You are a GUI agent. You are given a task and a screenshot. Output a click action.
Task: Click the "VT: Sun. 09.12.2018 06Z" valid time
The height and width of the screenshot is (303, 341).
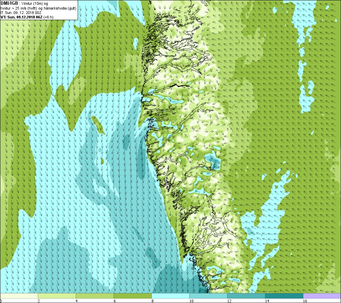(x=21, y=17)
